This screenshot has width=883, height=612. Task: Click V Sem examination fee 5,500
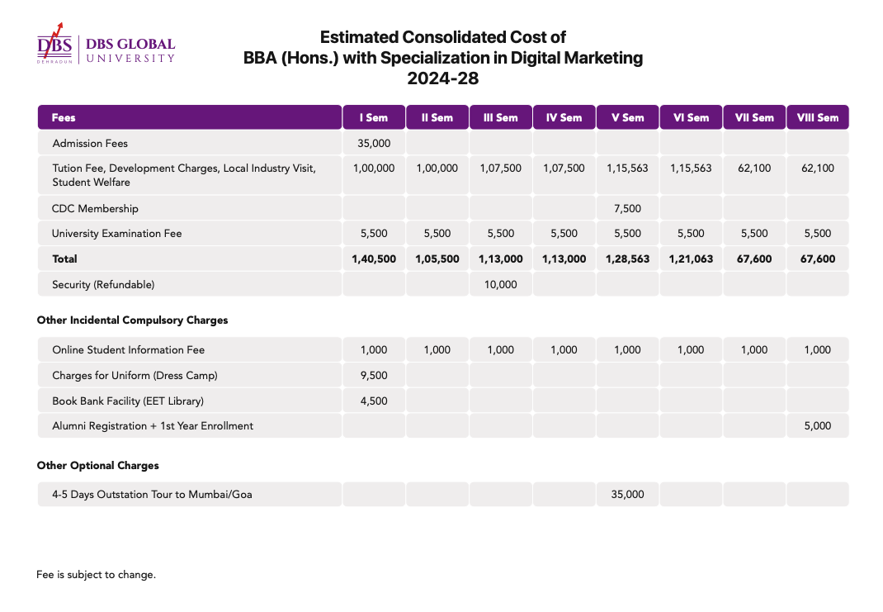(x=627, y=233)
